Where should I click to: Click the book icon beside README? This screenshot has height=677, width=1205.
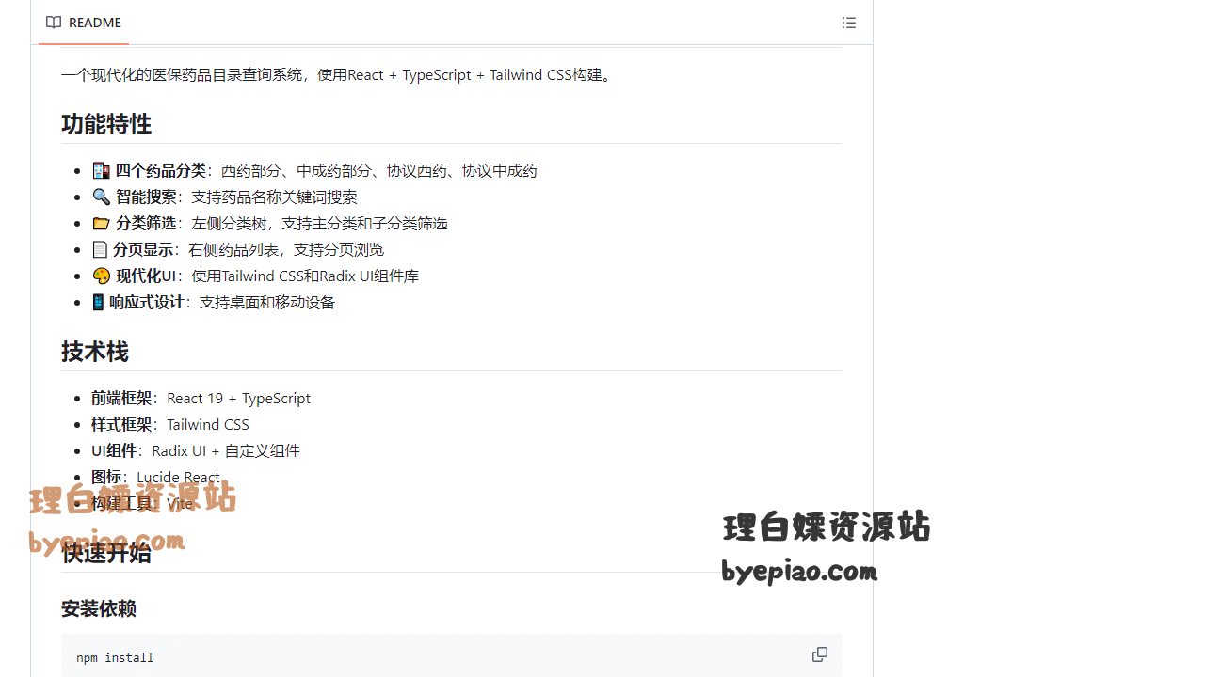[x=54, y=23]
